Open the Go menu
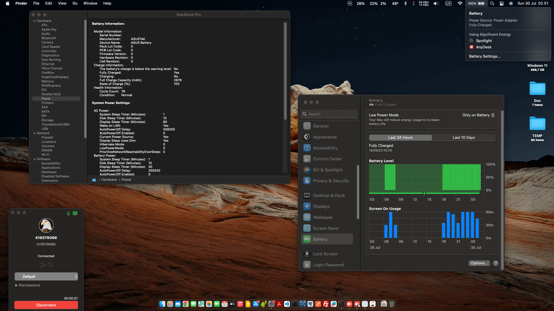Image resolution: width=554 pixels, height=311 pixels. click(x=75, y=3)
